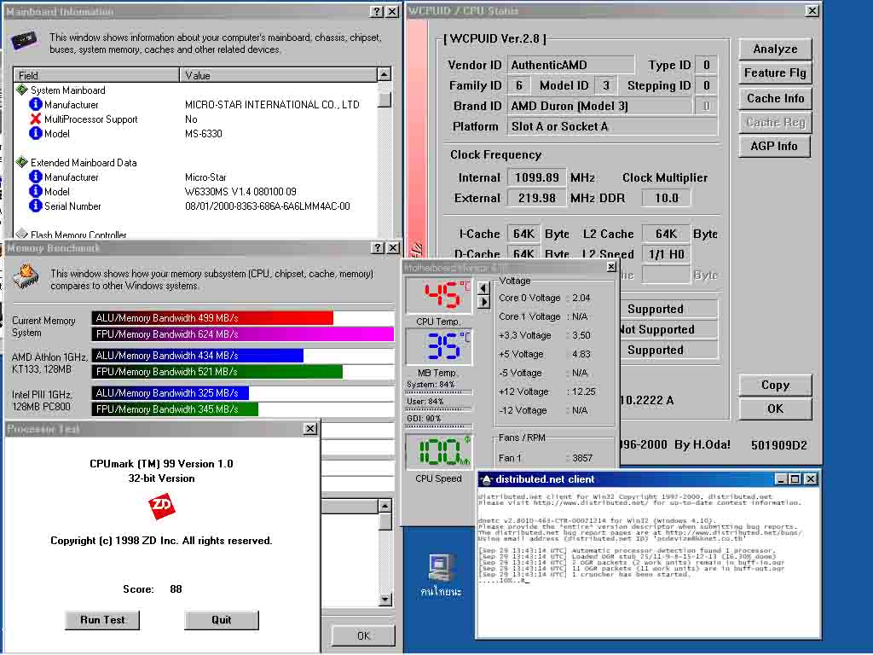Click the mainboard icon in Mainboard Information header

click(25, 41)
